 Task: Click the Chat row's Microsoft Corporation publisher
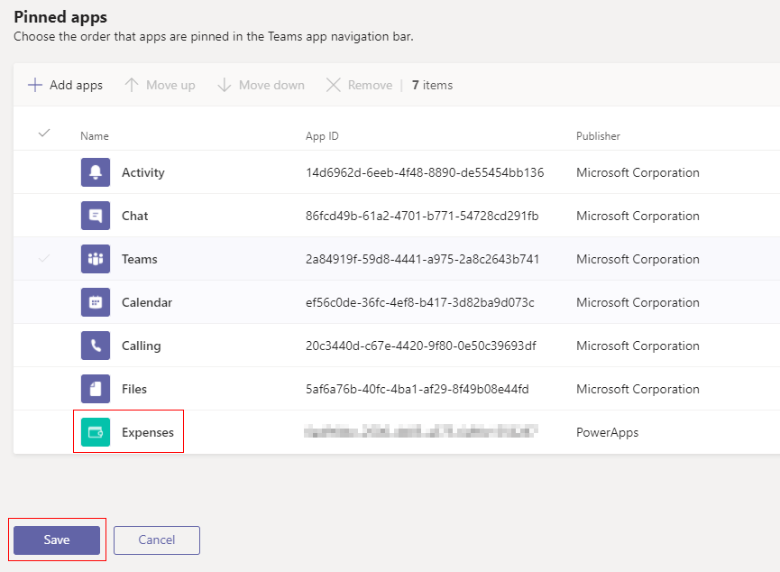[638, 216]
